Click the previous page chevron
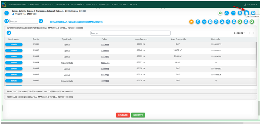The width and height of the screenshot is (260, 124). pos(249,33)
